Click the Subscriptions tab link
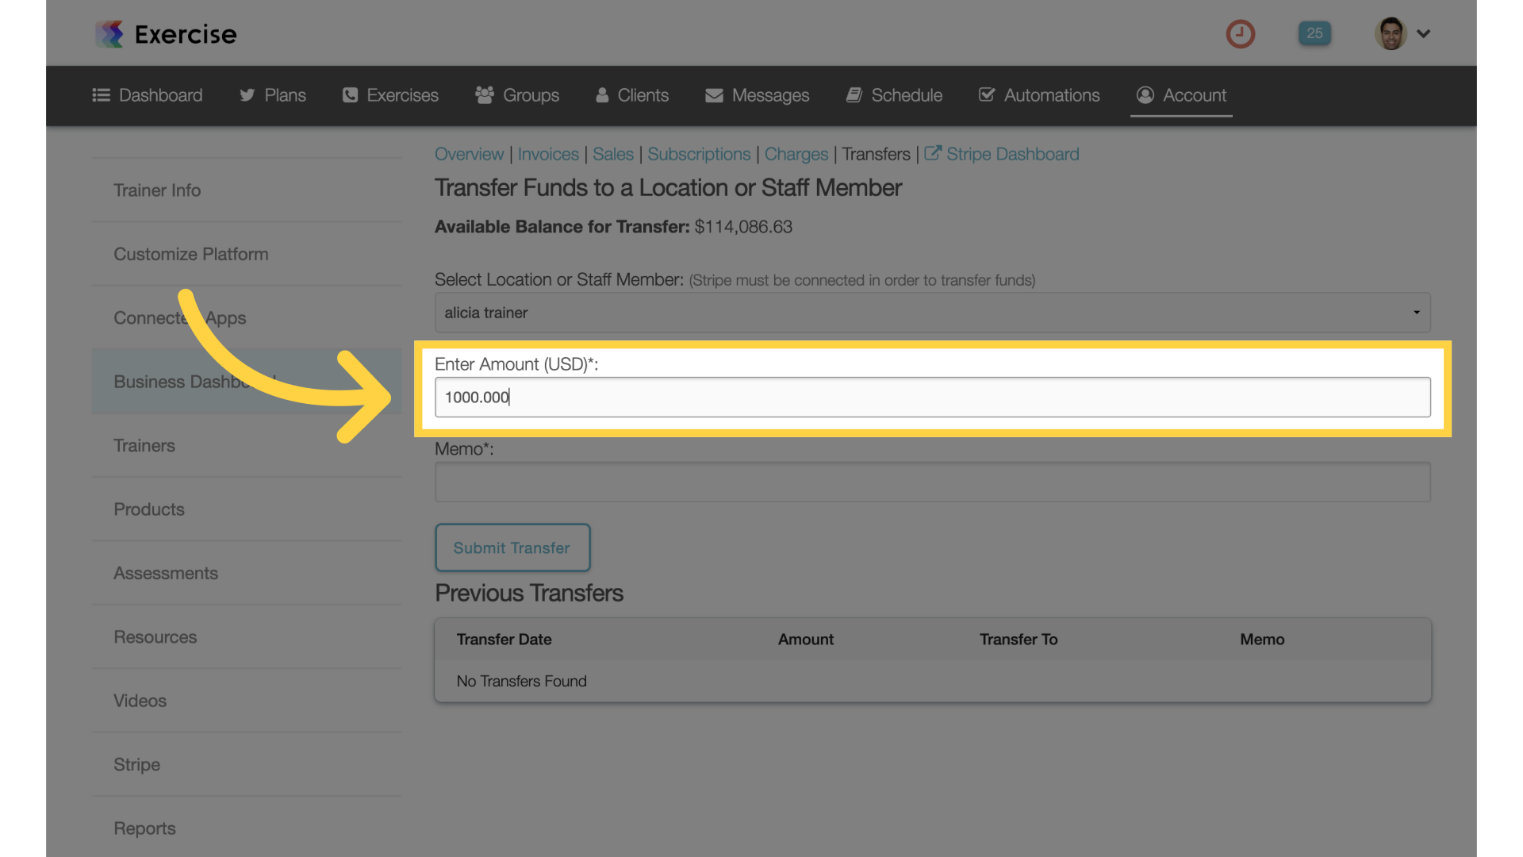This screenshot has height=857, width=1523. 699,154
